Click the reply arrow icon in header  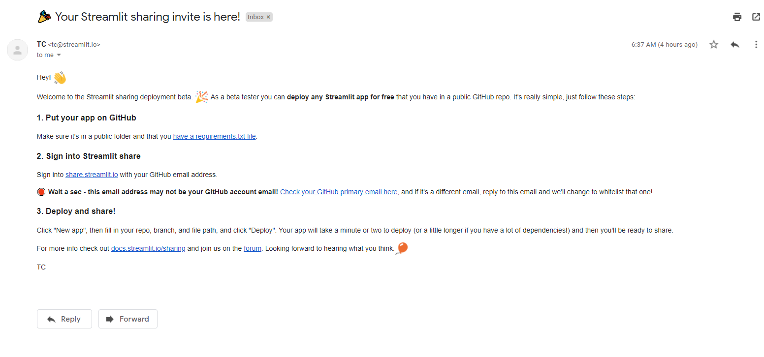735,45
